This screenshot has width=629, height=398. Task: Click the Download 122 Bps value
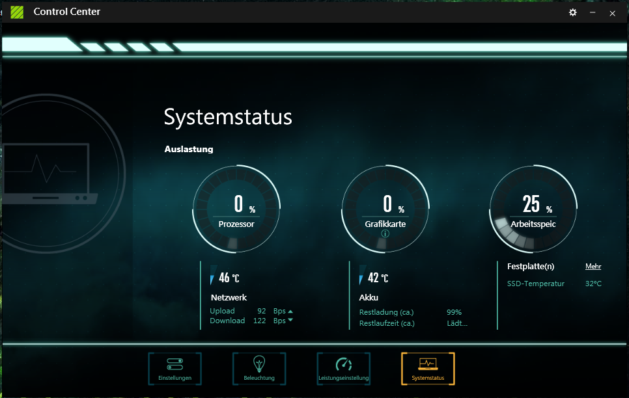[260, 321]
